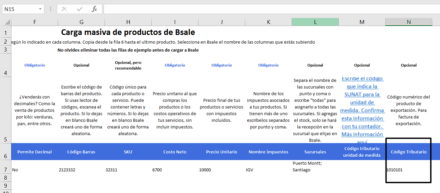Open the Name Box dropdown arrow
The width and height of the screenshot is (440, 193).
[x=40, y=9]
